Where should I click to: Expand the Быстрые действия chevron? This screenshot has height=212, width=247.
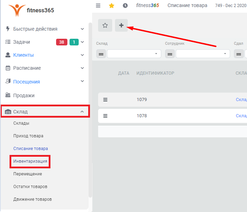(82, 29)
